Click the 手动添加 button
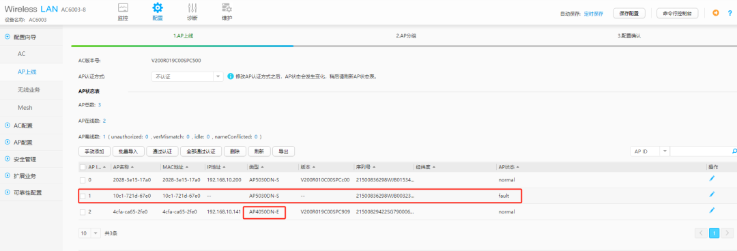The width and height of the screenshot is (737, 251). click(94, 151)
